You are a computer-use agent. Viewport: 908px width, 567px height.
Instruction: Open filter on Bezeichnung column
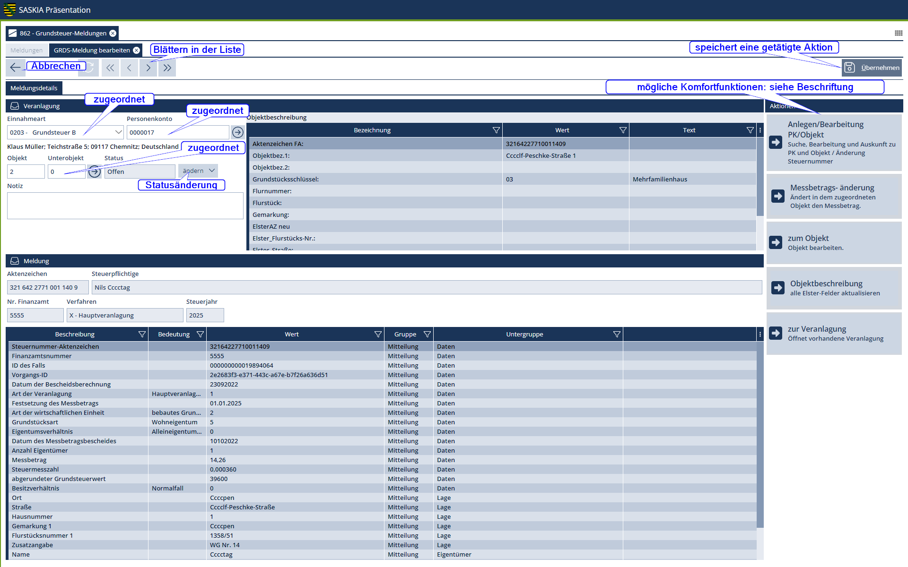[x=496, y=130]
